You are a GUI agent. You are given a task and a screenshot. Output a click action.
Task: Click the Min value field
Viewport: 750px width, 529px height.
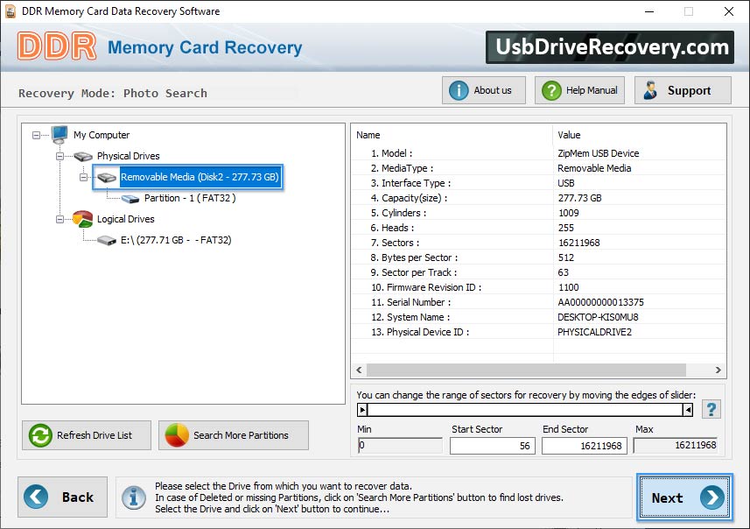click(400, 446)
